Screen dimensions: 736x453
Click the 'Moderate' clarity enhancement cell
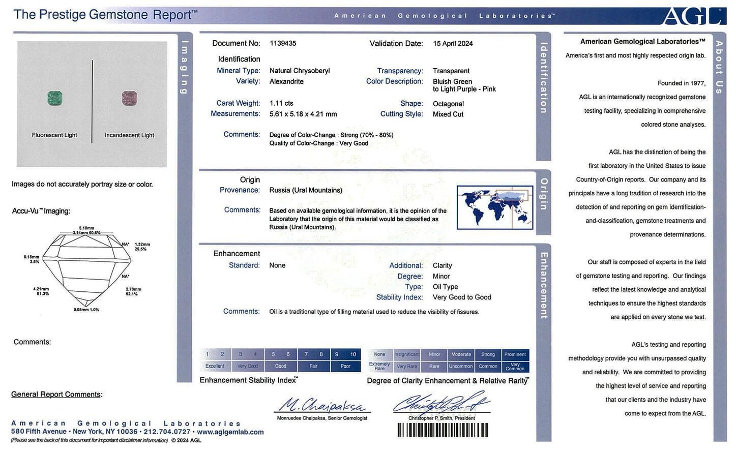coord(461,354)
